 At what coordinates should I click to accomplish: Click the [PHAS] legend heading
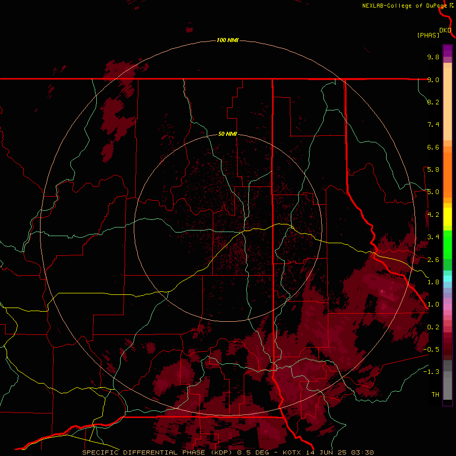[428, 35]
